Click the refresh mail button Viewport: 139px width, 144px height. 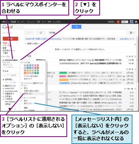41,33
